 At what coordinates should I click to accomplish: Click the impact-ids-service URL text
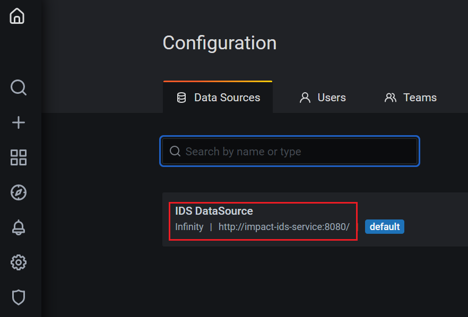[284, 227]
